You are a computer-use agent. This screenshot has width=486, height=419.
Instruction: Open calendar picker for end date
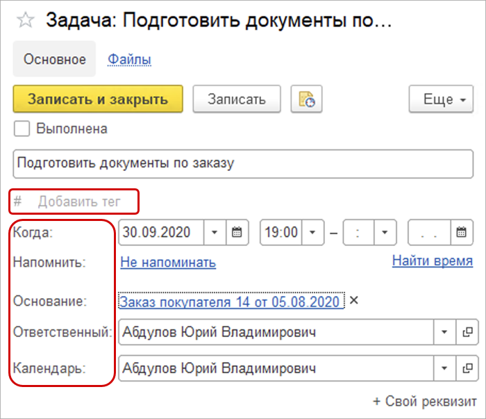click(x=461, y=232)
